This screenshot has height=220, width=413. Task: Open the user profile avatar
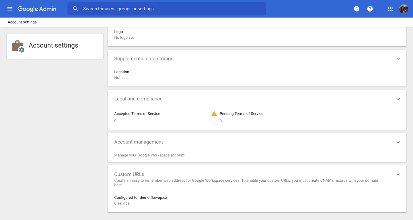tap(404, 9)
